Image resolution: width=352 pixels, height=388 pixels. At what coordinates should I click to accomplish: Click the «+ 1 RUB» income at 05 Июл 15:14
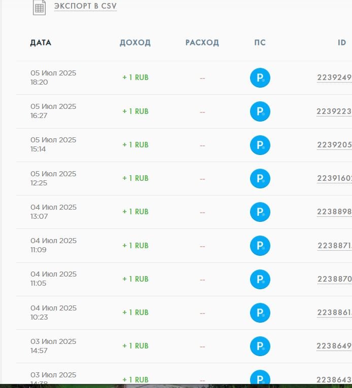135,145
